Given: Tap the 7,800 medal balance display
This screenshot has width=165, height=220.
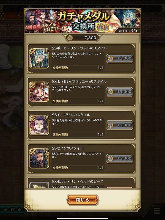Looking at the screenshot, I should click(x=82, y=38).
